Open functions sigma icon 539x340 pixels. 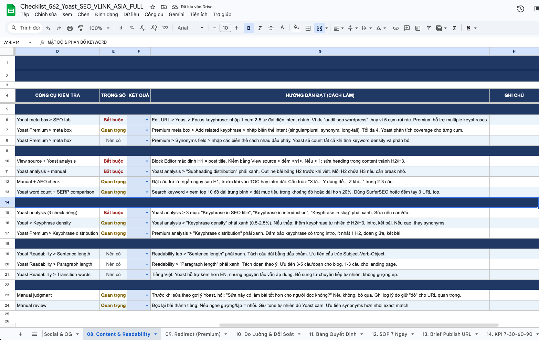(x=454, y=28)
